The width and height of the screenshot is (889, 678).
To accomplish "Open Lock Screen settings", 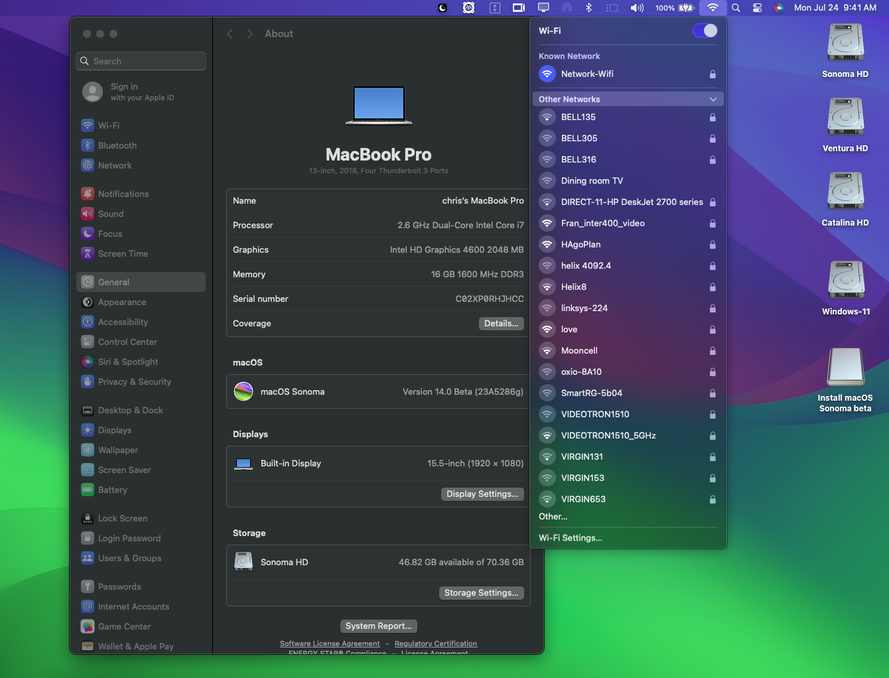I will tap(141, 518).
